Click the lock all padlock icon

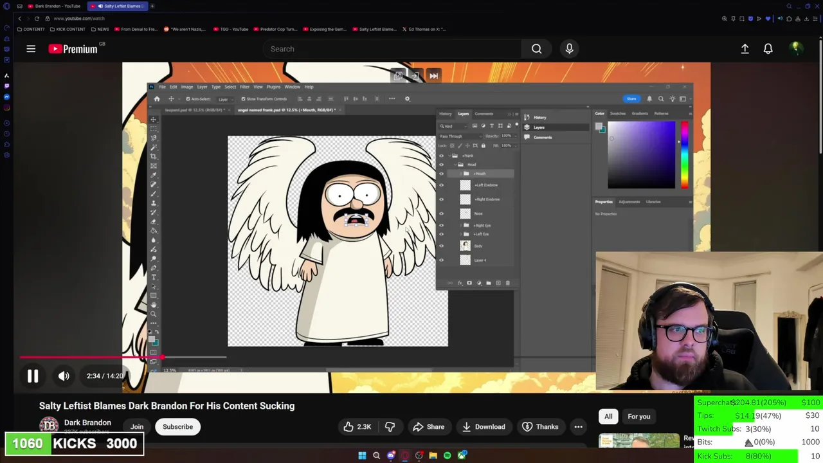483,145
